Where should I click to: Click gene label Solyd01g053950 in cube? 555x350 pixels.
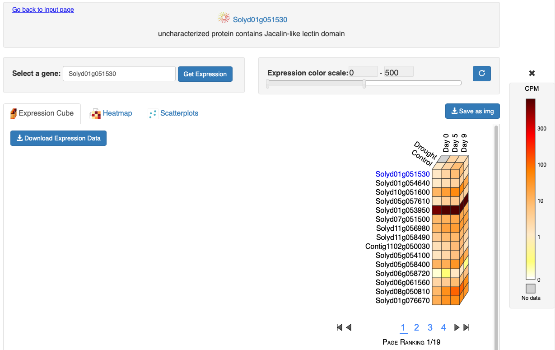[x=403, y=210]
